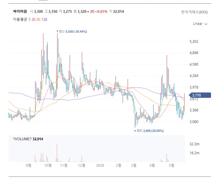
Task: Click the chevron next to Linear
Action: pos(206,24)
